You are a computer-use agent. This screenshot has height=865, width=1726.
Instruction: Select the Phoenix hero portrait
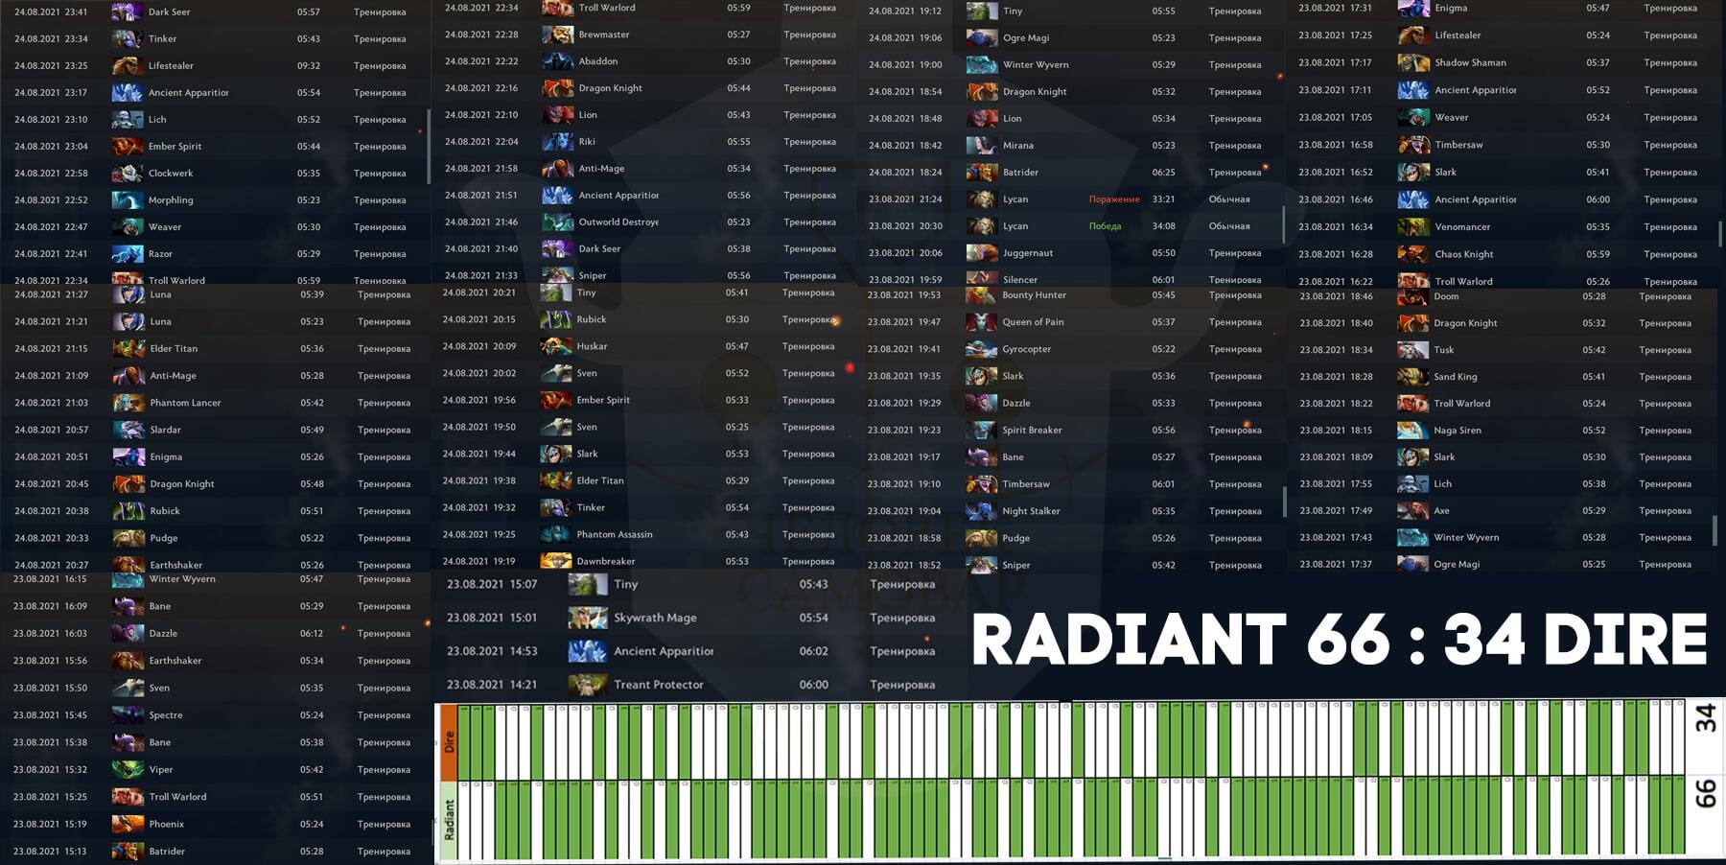coord(128,825)
